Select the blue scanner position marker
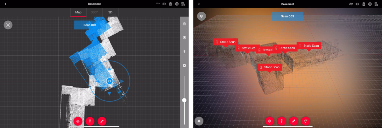This screenshot has height=128, width=382. [x=110, y=81]
